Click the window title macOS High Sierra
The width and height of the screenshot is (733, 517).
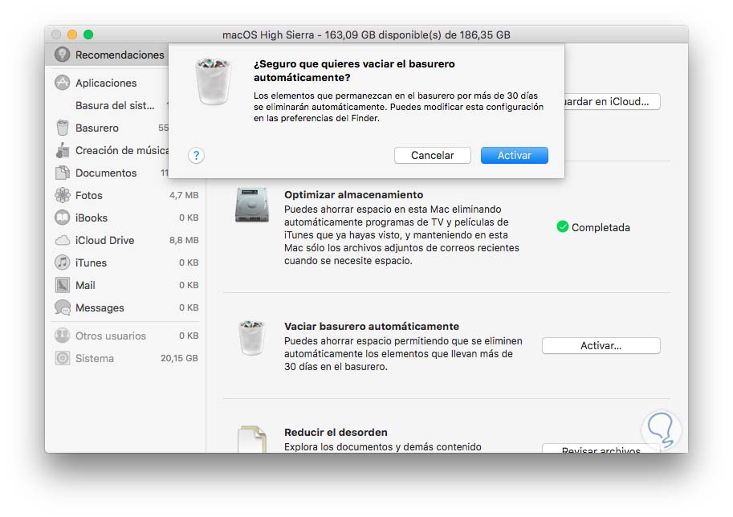(366, 35)
